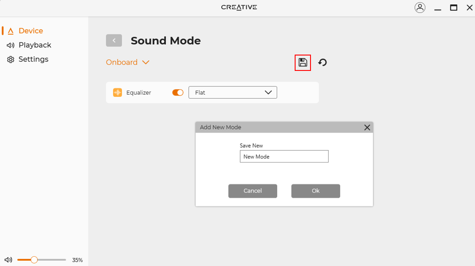Go to the Playback section
Viewport: 475px width, 266px height.
tap(34, 45)
